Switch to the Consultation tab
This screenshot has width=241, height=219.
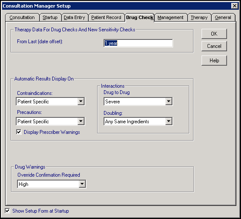(x=22, y=17)
